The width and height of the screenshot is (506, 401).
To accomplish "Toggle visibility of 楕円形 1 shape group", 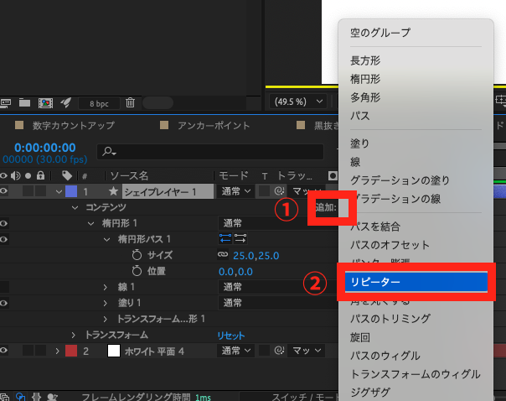I will [x=5, y=223].
